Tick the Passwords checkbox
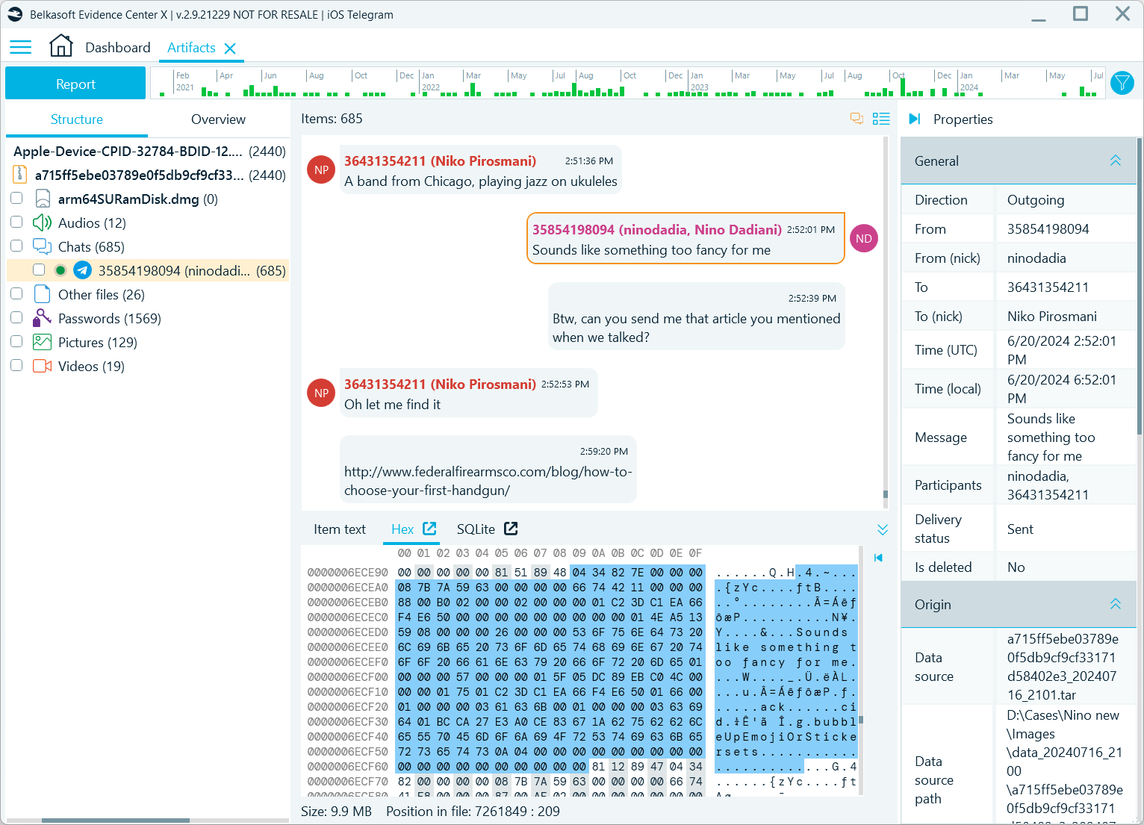Image resolution: width=1144 pixels, height=825 pixels. [16, 318]
